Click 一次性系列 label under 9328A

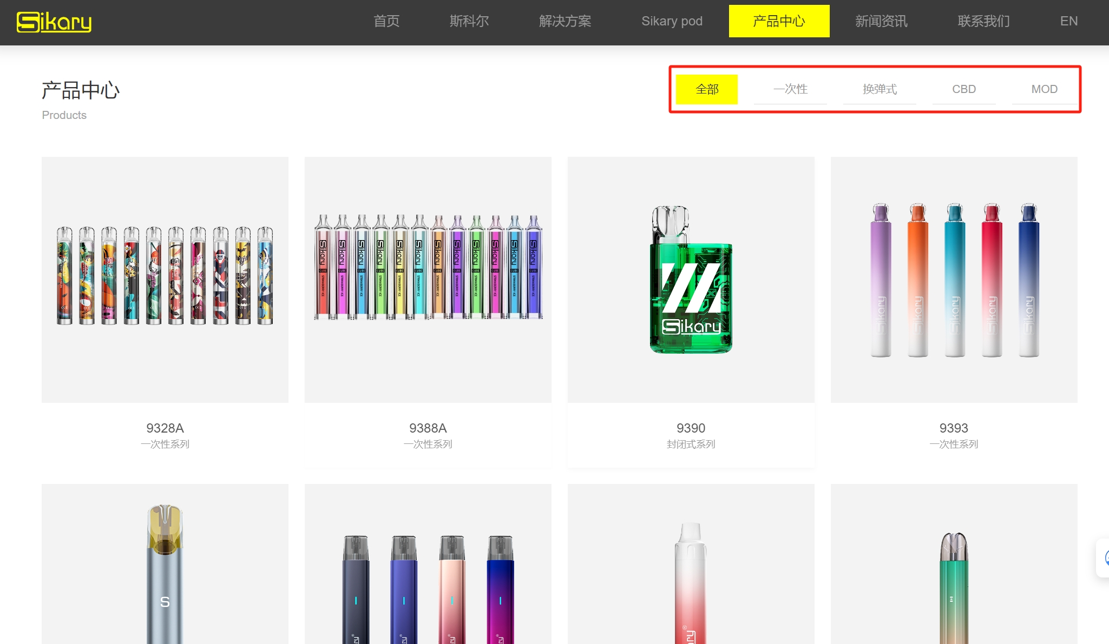click(x=165, y=444)
